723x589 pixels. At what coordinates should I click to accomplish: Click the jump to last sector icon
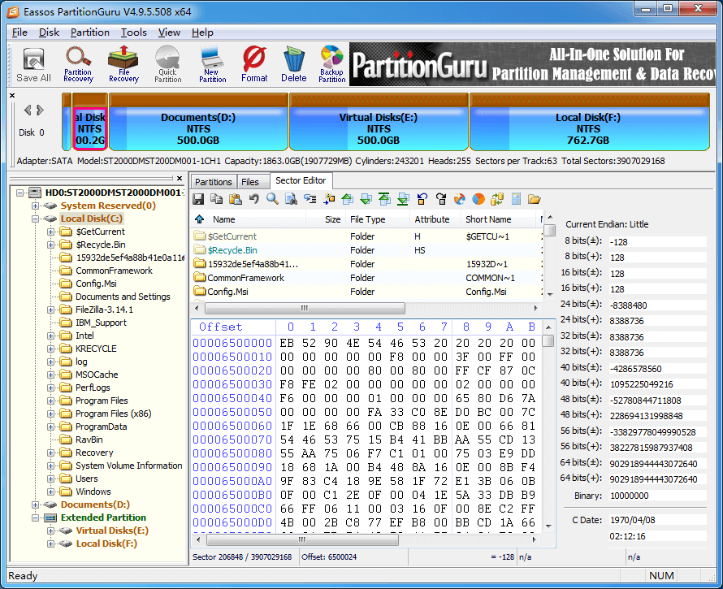(403, 199)
